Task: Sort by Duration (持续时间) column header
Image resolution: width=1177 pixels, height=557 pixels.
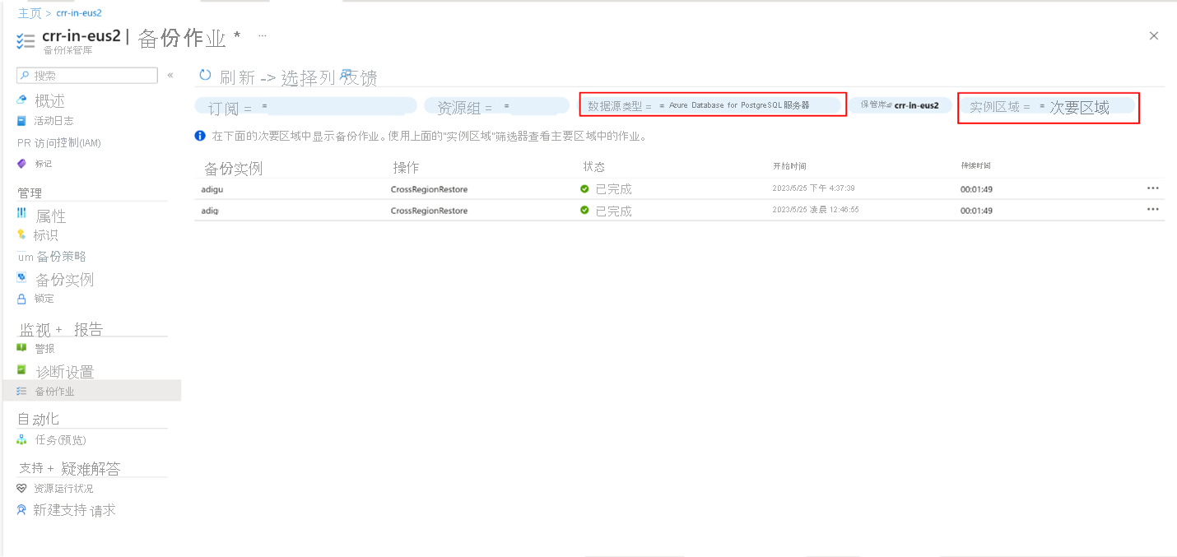Action: pyautogui.click(x=976, y=166)
